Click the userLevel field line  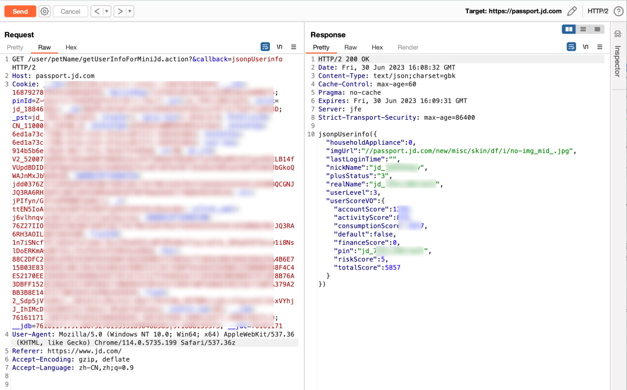click(354, 192)
